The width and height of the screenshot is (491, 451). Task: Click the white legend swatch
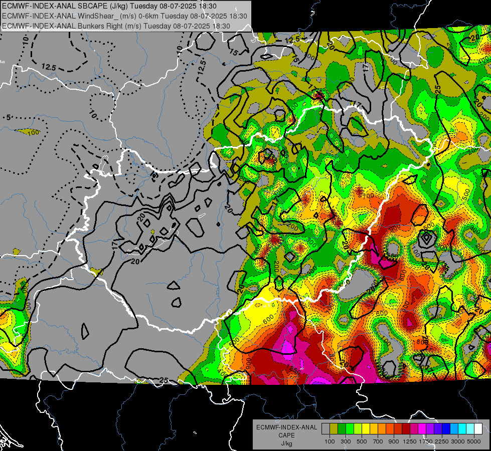[x=478, y=428]
